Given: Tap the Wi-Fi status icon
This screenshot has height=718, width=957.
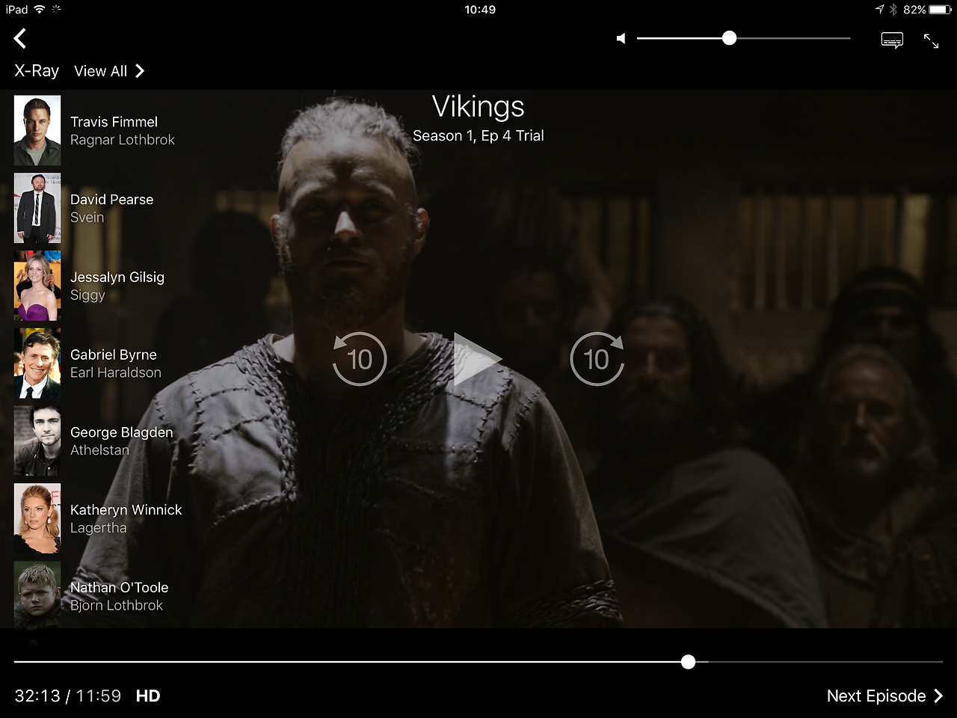Looking at the screenshot, I should 40,10.
